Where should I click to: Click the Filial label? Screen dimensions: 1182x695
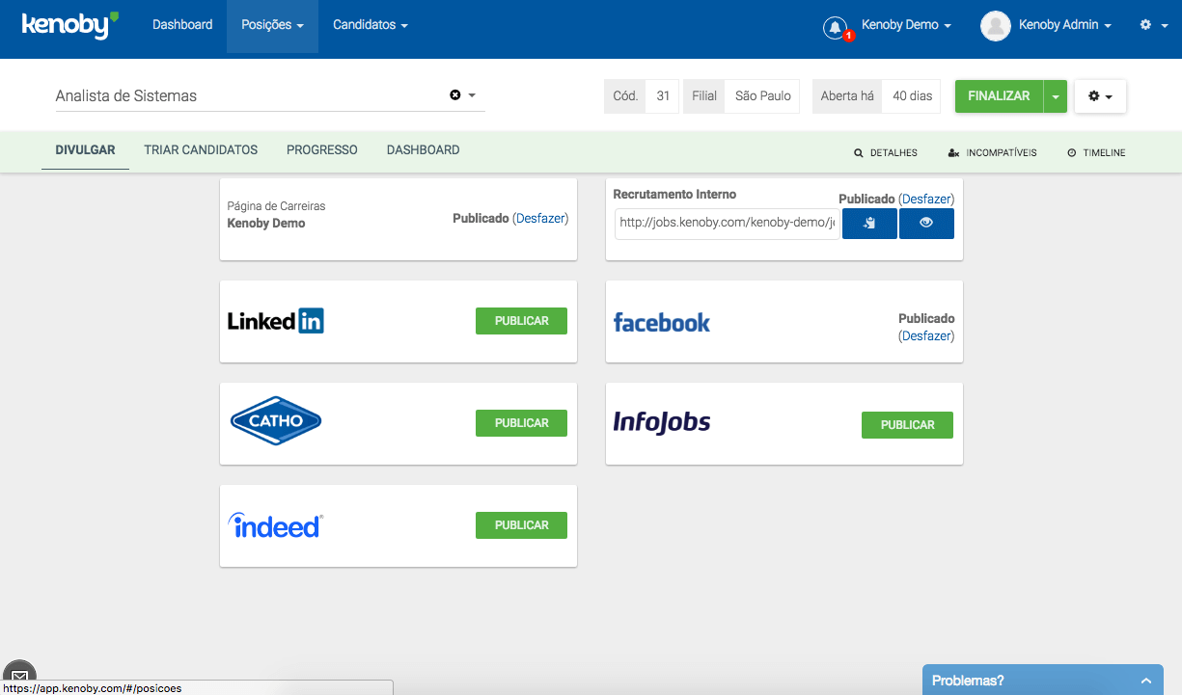704,96
